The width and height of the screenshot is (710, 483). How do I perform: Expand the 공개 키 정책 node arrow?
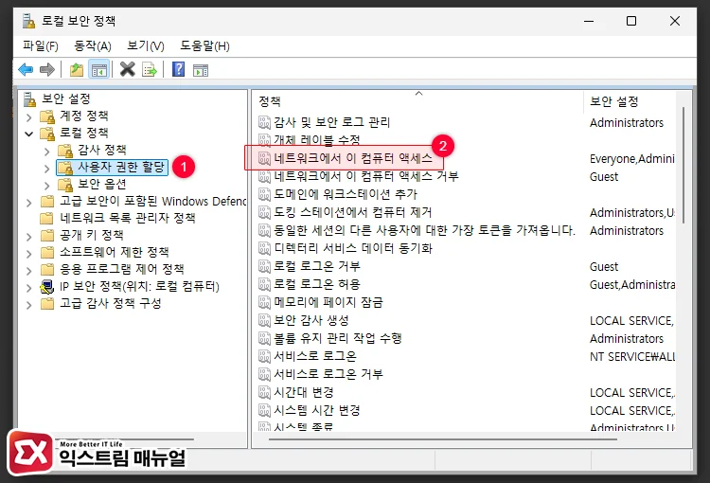click(x=29, y=237)
